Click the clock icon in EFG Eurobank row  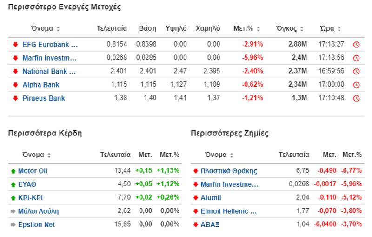coord(356,45)
